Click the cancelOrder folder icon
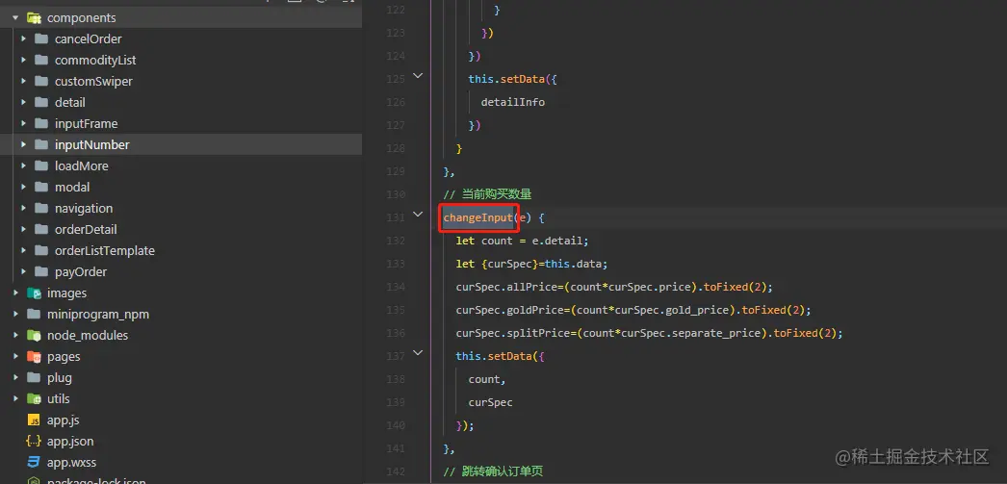Screen dimensions: 1007x484 (x=41, y=39)
